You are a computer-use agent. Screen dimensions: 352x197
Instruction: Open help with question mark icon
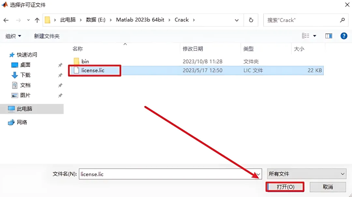click(344, 36)
